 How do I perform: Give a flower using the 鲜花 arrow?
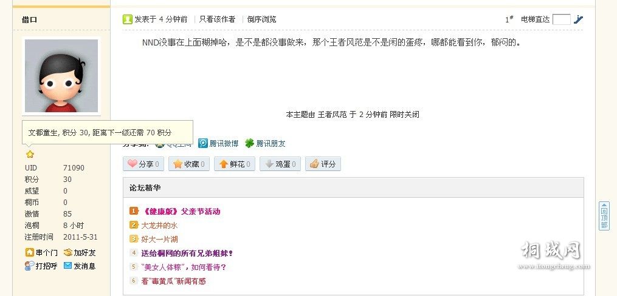(235, 164)
